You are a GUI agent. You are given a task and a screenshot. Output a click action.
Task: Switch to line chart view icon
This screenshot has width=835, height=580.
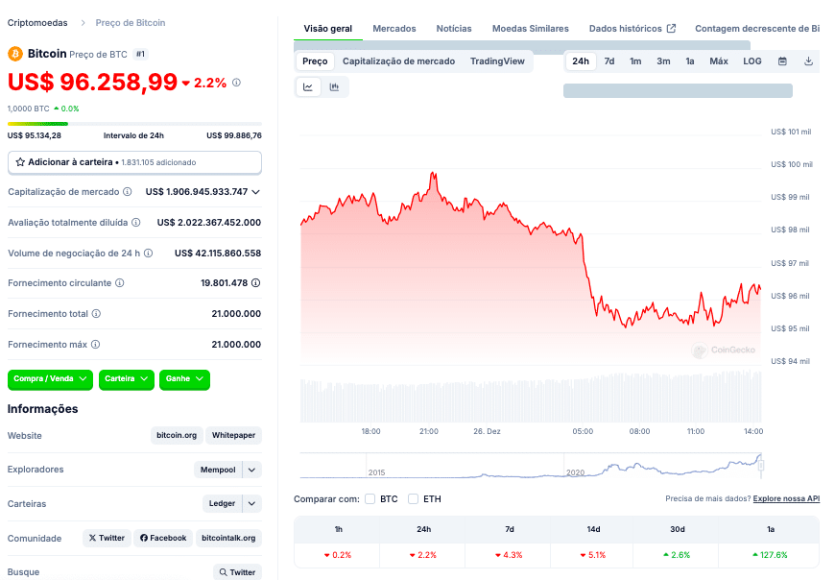308,86
